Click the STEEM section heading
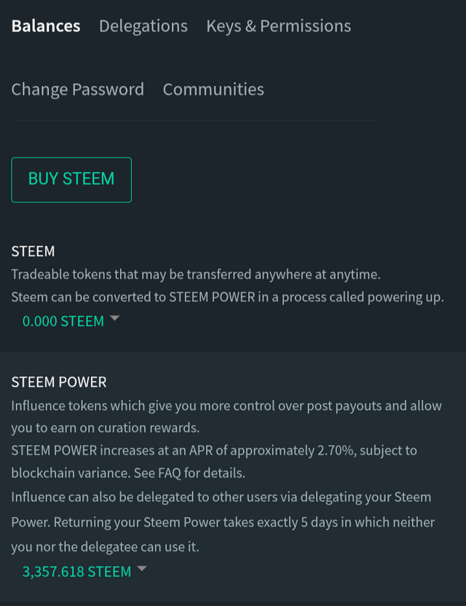The width and height of the screenshot is (466, 606). [33, 251]
